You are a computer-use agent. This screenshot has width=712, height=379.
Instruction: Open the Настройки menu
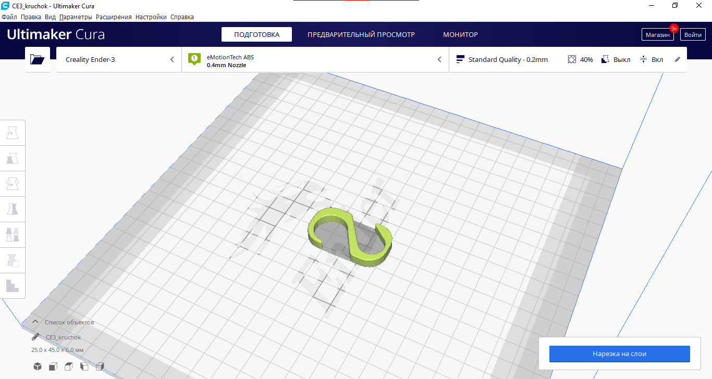click(x=151, y=17)
